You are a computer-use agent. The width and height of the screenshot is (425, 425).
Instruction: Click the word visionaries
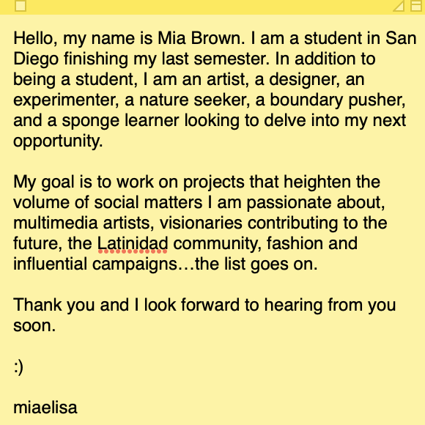(201, 223)
